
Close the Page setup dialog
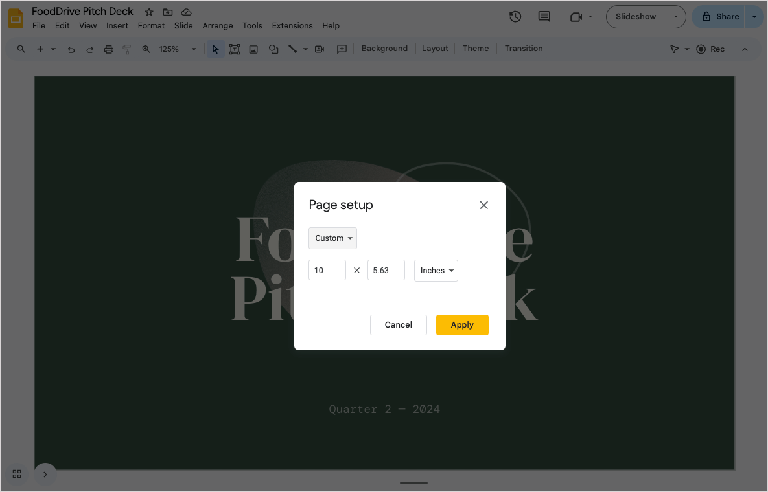coord(483,205)
